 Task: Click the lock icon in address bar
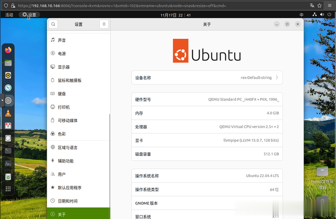coord(13,6)
